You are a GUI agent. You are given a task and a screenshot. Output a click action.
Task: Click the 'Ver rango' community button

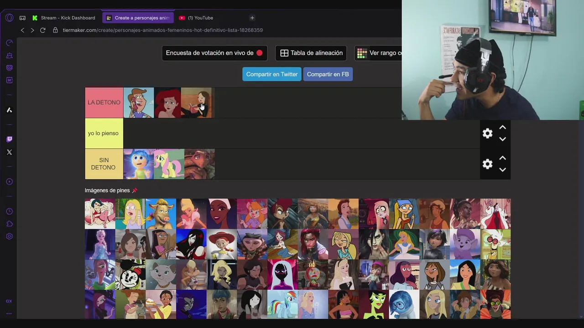(x=378, y=53)
